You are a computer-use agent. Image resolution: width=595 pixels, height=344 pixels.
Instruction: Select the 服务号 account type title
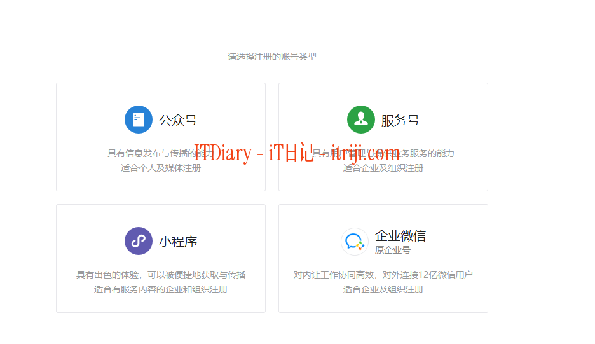400,120
